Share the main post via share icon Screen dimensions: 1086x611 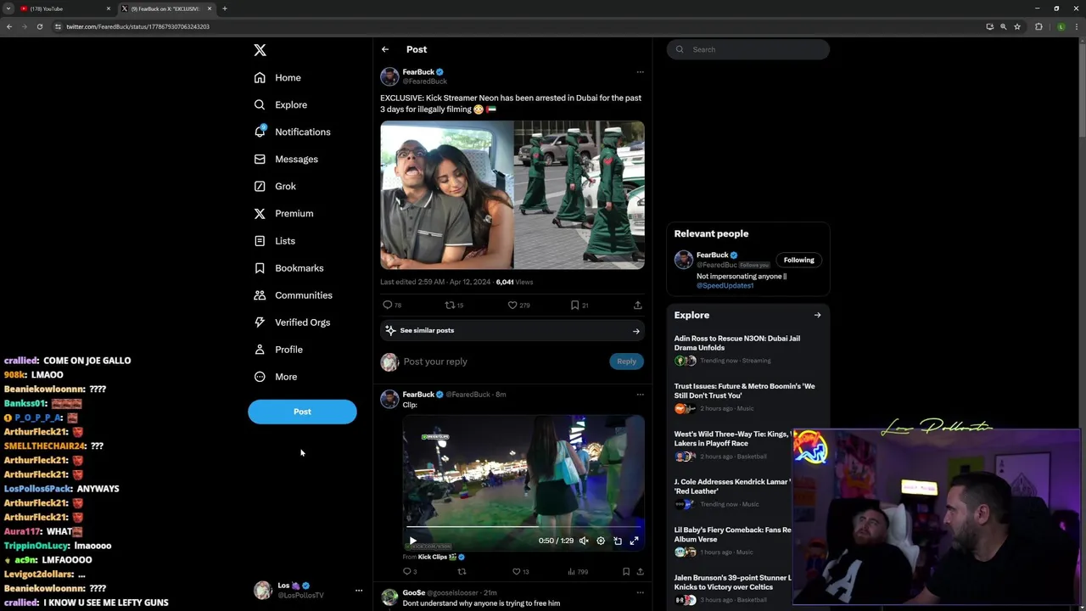point(637,305)
